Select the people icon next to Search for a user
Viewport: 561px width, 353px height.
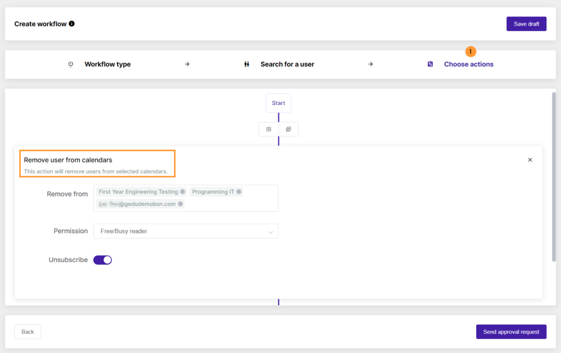click(x=247, y=64)
